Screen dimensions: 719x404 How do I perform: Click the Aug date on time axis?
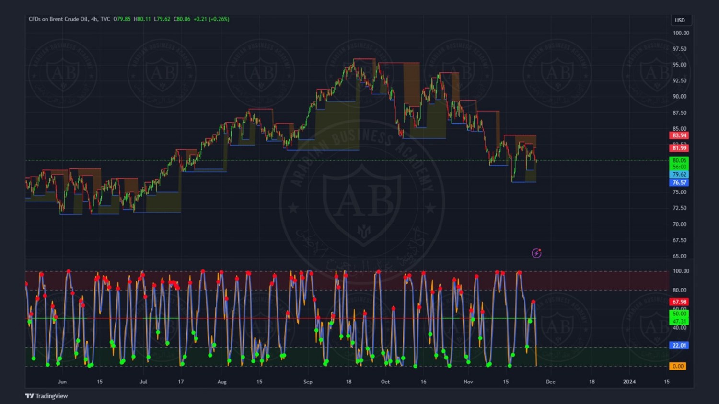tap(222, 382)
